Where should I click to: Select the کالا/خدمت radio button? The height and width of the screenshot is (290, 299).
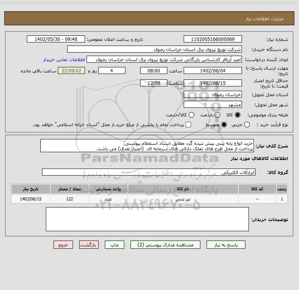pos(191,115)
